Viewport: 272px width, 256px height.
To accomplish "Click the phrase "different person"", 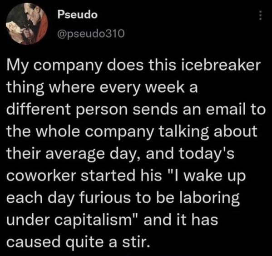I will [67, 110].
